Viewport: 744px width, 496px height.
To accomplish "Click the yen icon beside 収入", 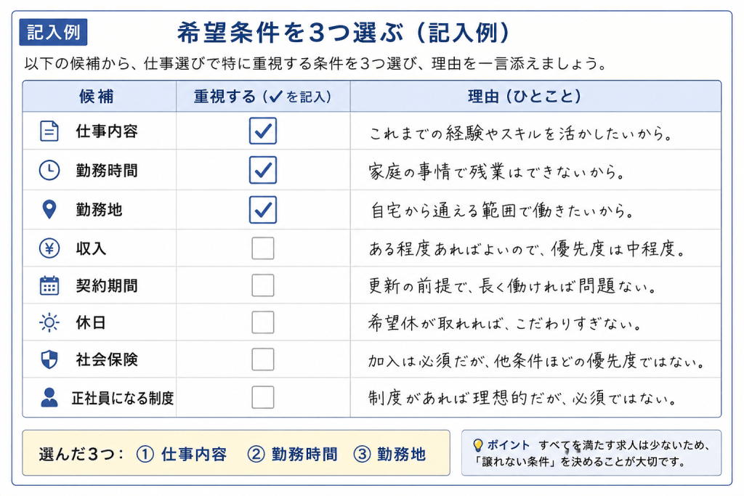I will pyautogui.click(x=49, y=248).
